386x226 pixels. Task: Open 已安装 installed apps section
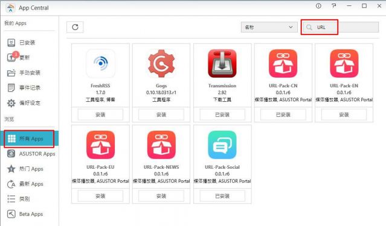pos(27,43)
